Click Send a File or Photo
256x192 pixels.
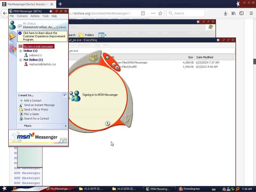point(36,109)
